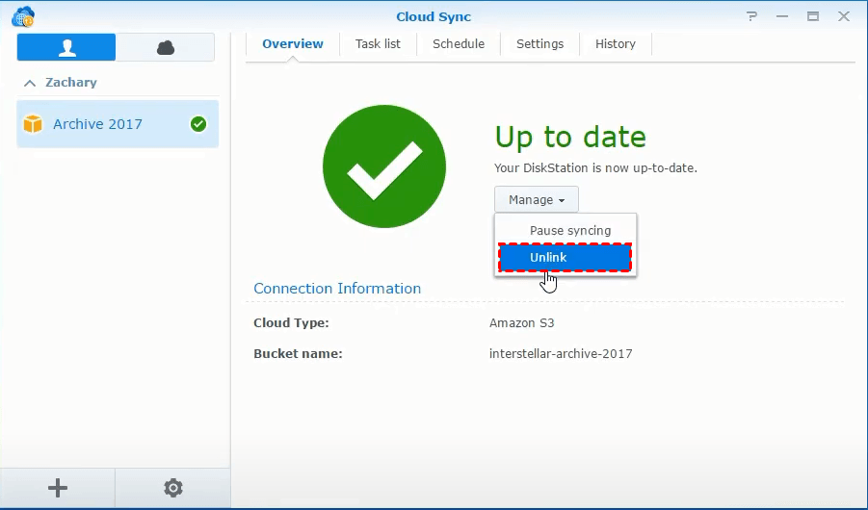Click the large green up-to-date checkmark
Image resolution: width=868 pixels, height=510 pixels.
point(384,166)
